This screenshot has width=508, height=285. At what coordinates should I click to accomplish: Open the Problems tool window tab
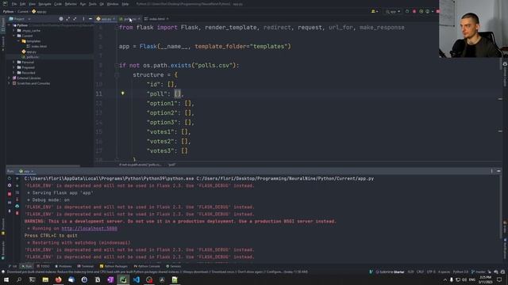coord(63,266)
